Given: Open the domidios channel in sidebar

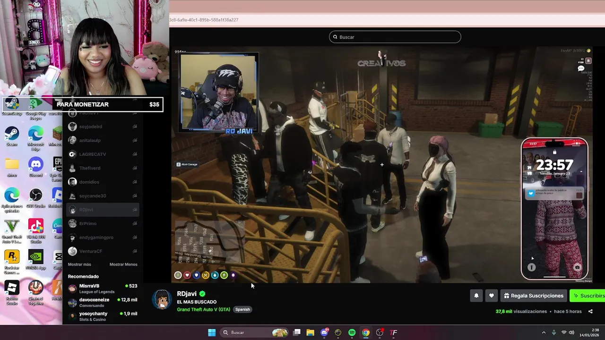Looking at the screenshot, I should tap(103, 182).
